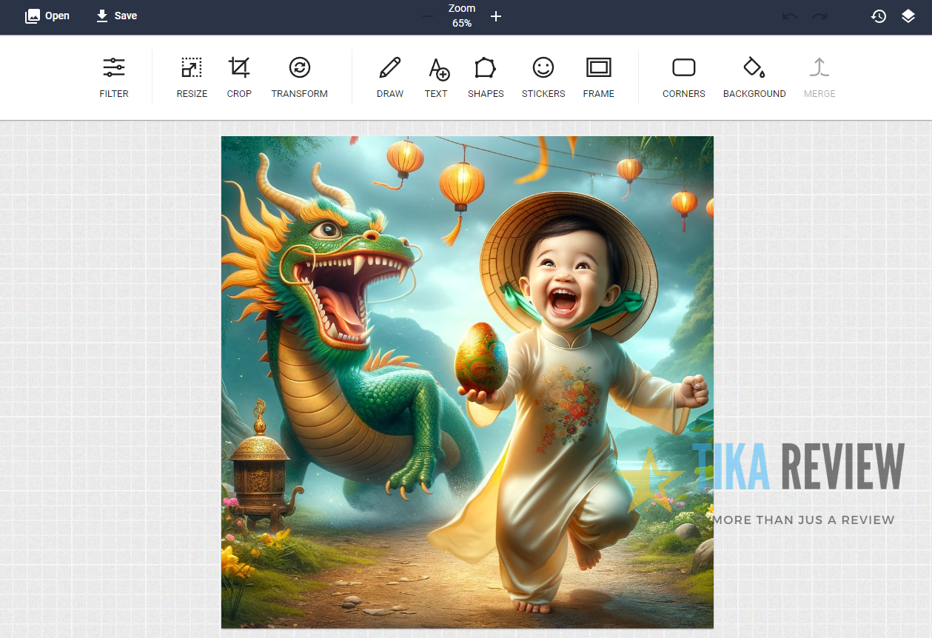Open the Transform tool
This screenshot has height=638, width=932.
pyautogui.click(x=300, y=78)
